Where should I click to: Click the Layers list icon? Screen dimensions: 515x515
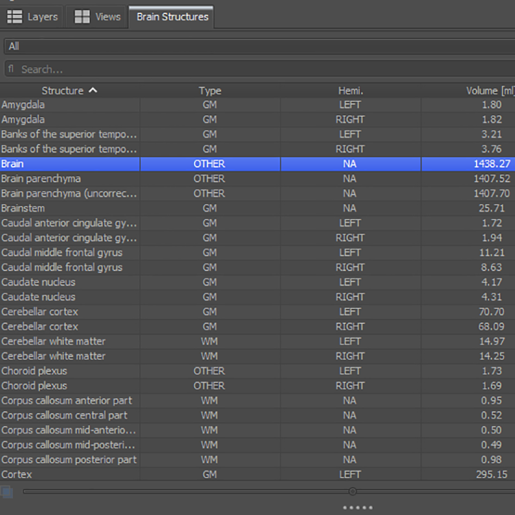pos(15,16)
